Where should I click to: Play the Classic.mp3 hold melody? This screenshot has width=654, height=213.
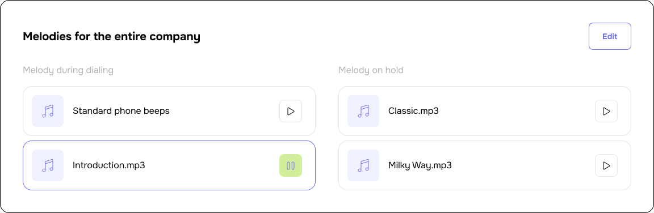tap(606, 111)
